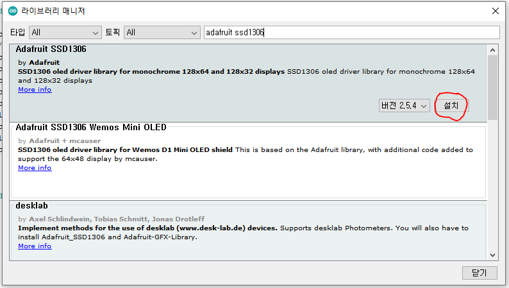509x288 pixels.
Task: Select the Adafruit SSD1306 Wemos Mini OLED entry
Action: click(x=248, y=162)
